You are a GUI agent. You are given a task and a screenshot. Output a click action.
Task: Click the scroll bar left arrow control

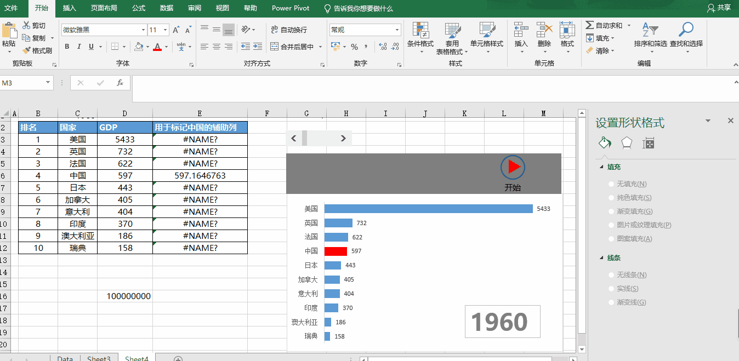294,138
